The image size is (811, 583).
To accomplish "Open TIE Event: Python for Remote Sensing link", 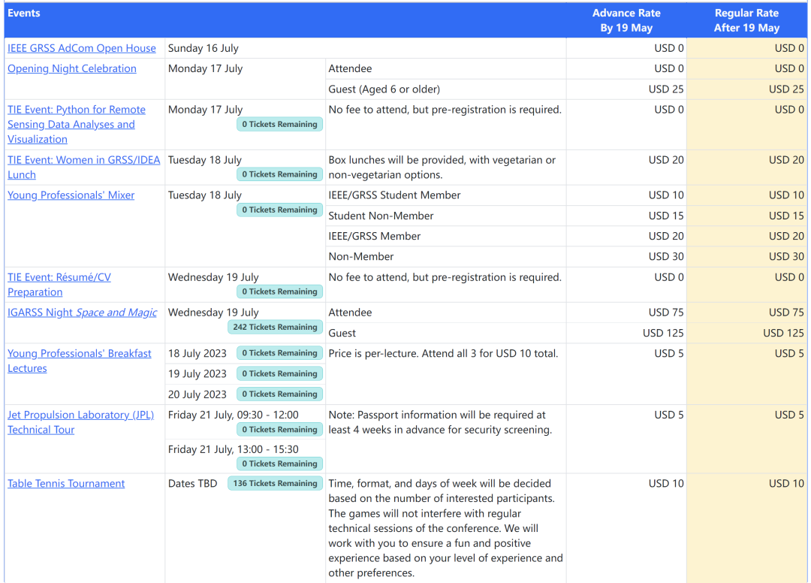I will 76,124.
